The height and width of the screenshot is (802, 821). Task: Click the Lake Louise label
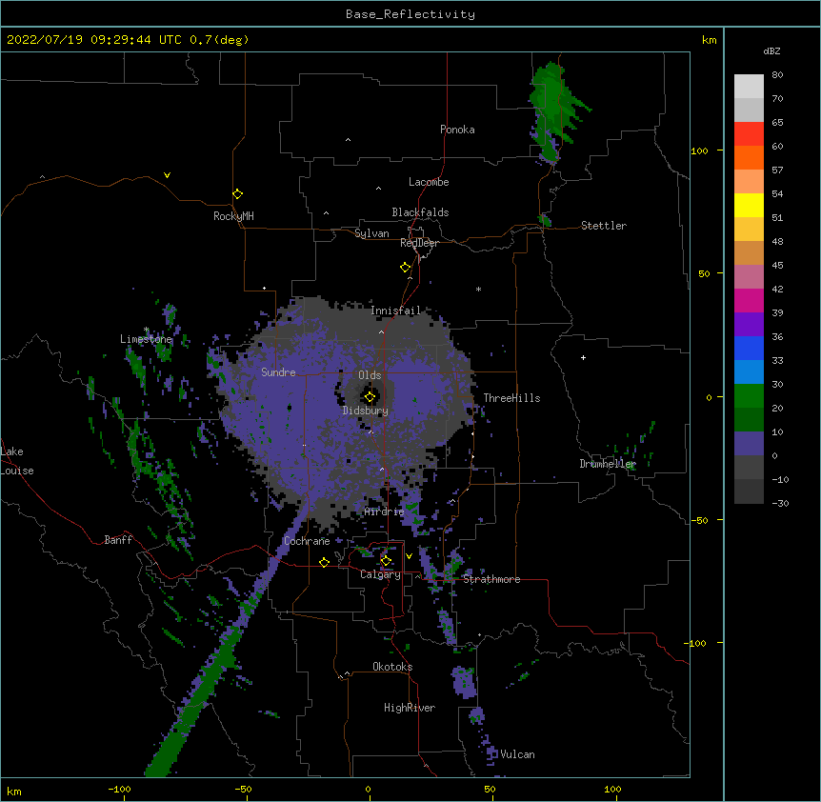[x=17, y=461]
